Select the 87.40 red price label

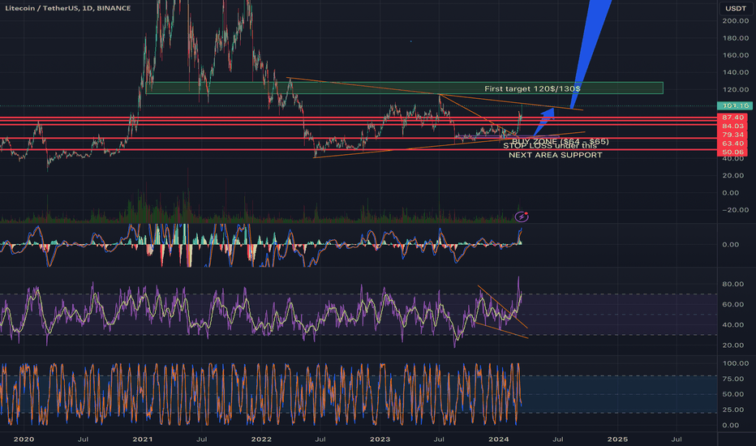click(733, 118)
